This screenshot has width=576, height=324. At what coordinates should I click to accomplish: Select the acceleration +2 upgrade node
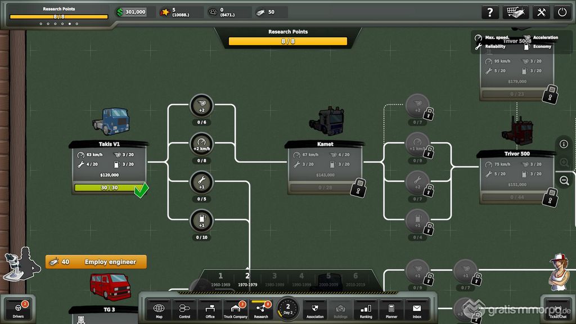(x=201, y=106)
